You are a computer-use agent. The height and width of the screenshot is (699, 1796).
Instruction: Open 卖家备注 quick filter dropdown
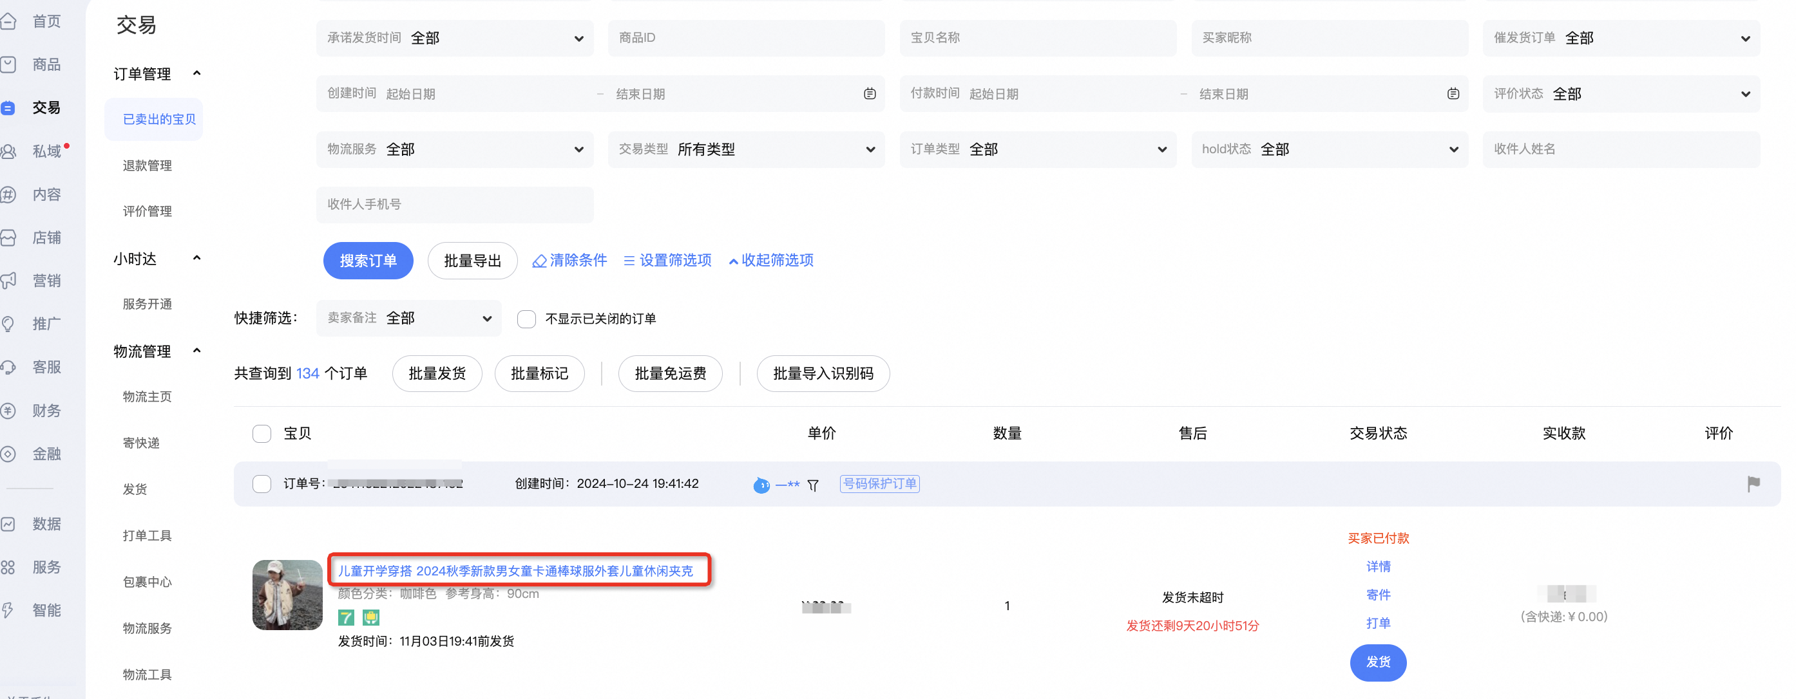click(408, 319)
